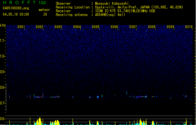Click the 1.0 frequency axis label
The height and width of the screenshot is (125, 196).
click(3, 56)
